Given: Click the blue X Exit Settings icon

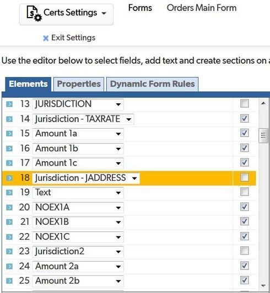Looking at the screenshot, I should (x=46, y=38).
